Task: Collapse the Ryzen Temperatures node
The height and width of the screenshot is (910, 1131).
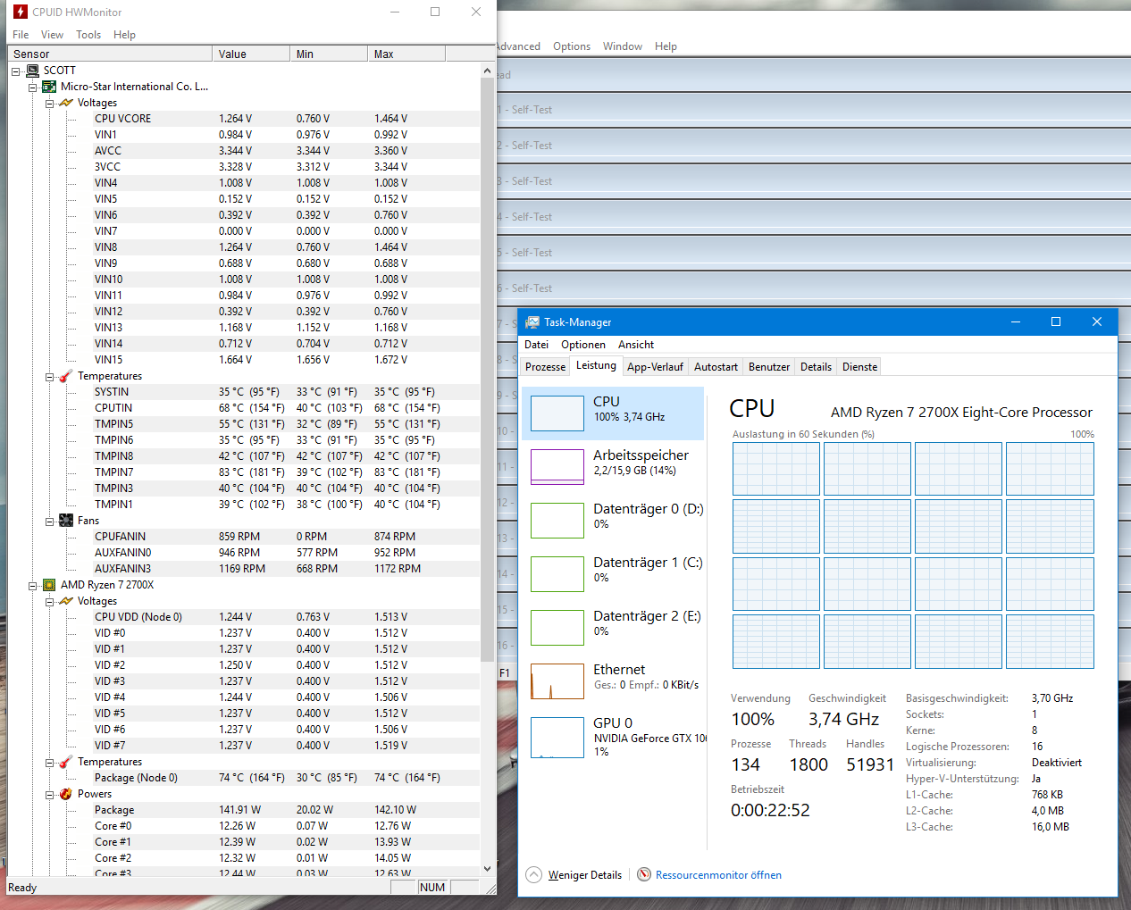Action: coord(50,762)
